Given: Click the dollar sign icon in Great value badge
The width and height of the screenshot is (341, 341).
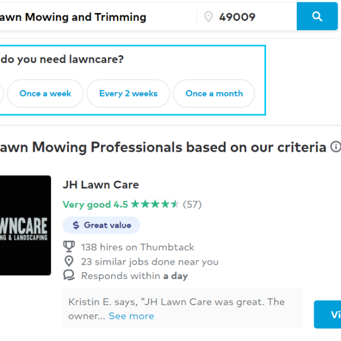Looking at the screenshot, I should (76, 225).
